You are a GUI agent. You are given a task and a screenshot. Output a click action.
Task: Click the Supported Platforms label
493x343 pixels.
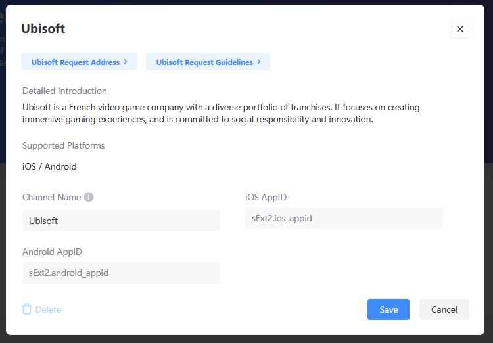coord(63,145)
